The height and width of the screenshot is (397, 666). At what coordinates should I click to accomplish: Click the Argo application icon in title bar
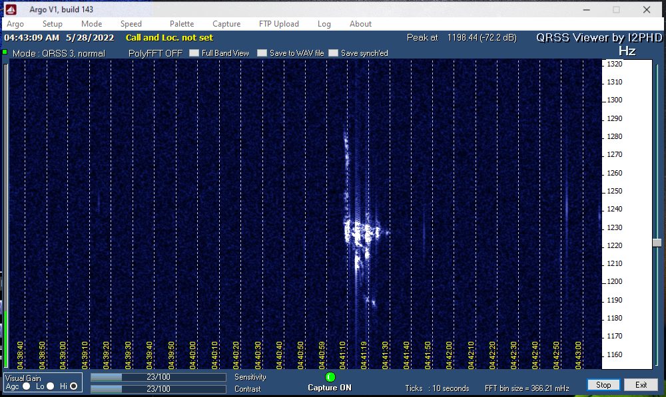(11, 9)
